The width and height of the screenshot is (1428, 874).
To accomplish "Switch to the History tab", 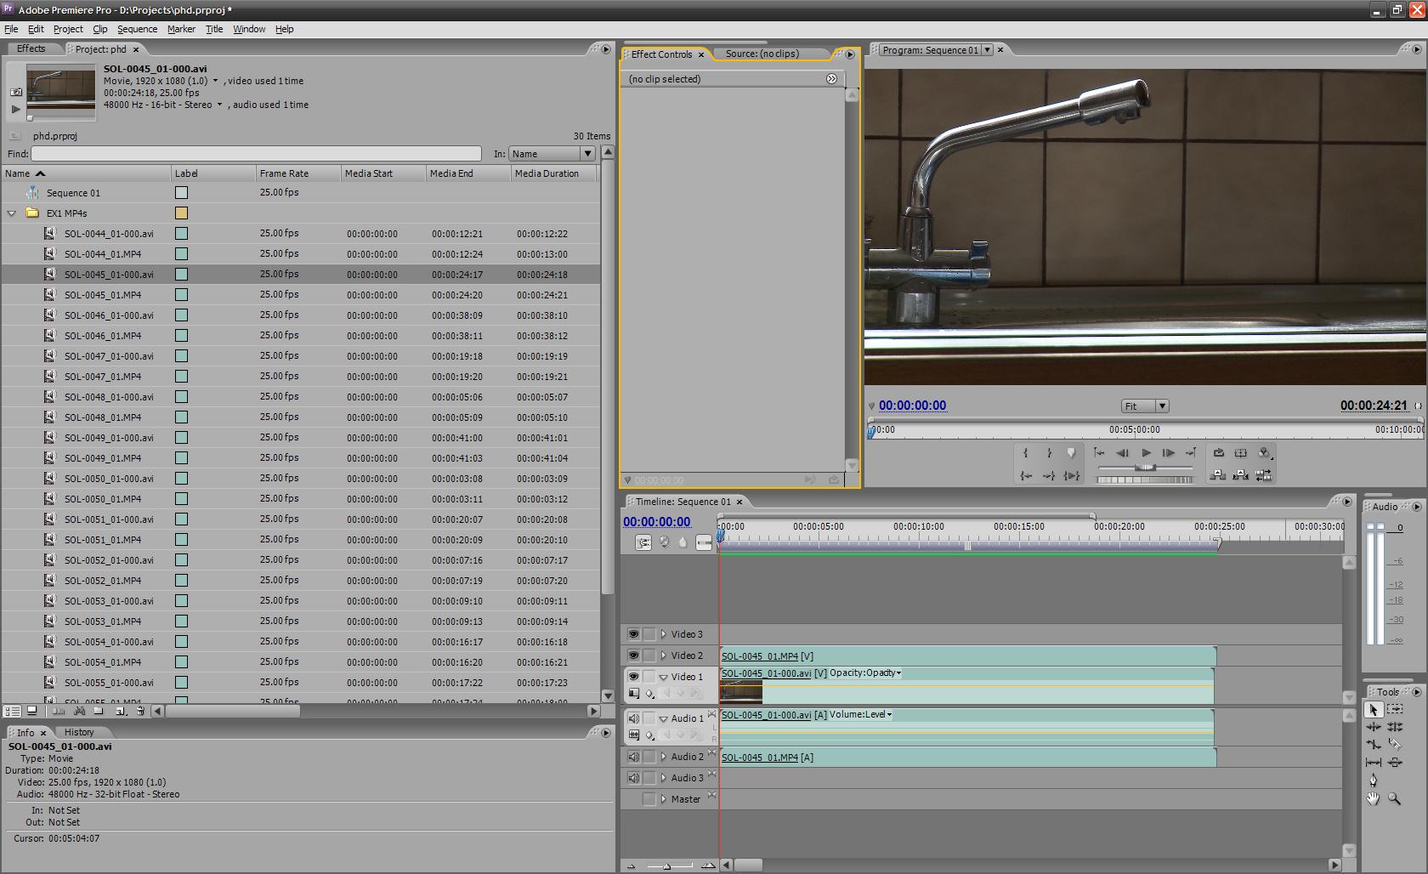I will click(x=79, y=732).
